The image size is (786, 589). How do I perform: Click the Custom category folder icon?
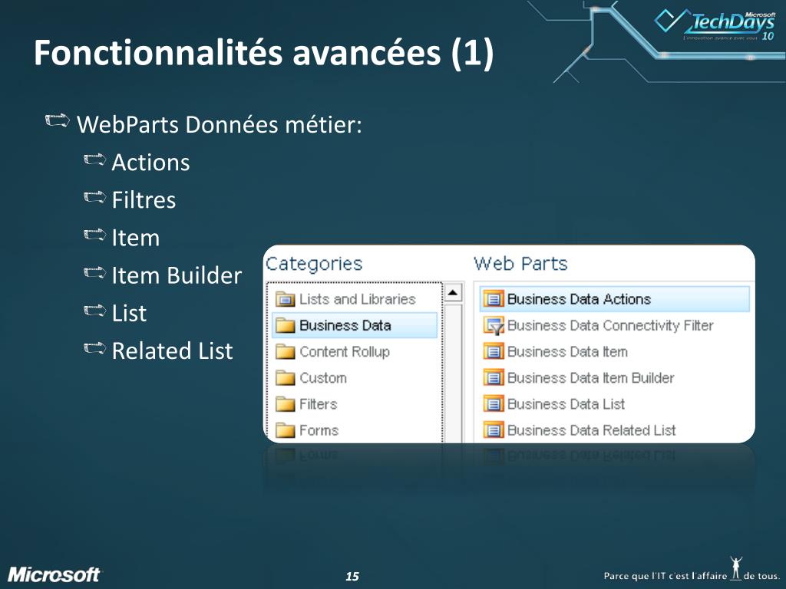tap(286, 377)
